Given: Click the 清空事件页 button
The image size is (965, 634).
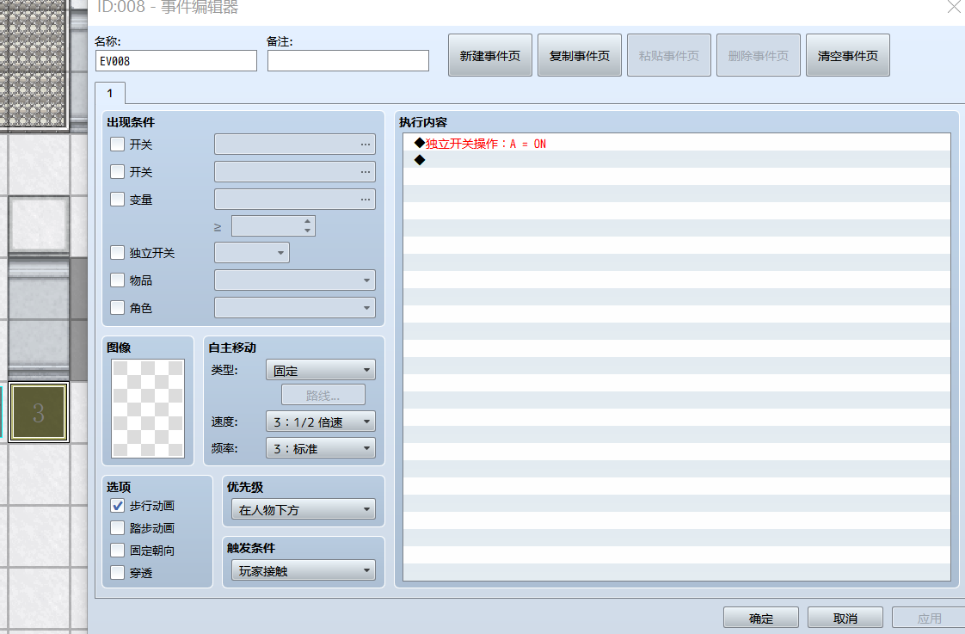Looking at the screenshot, I should pos(848,55).
